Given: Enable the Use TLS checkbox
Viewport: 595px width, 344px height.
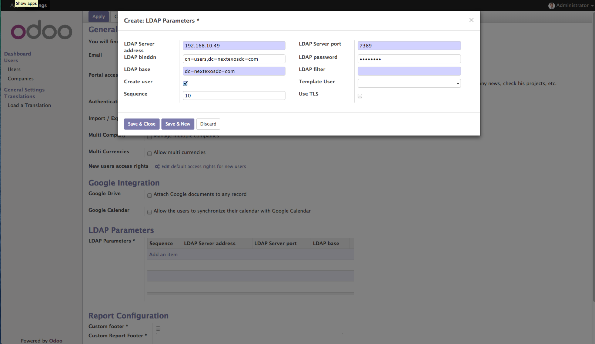Looking at the screenshot, I should coord(360,96).
